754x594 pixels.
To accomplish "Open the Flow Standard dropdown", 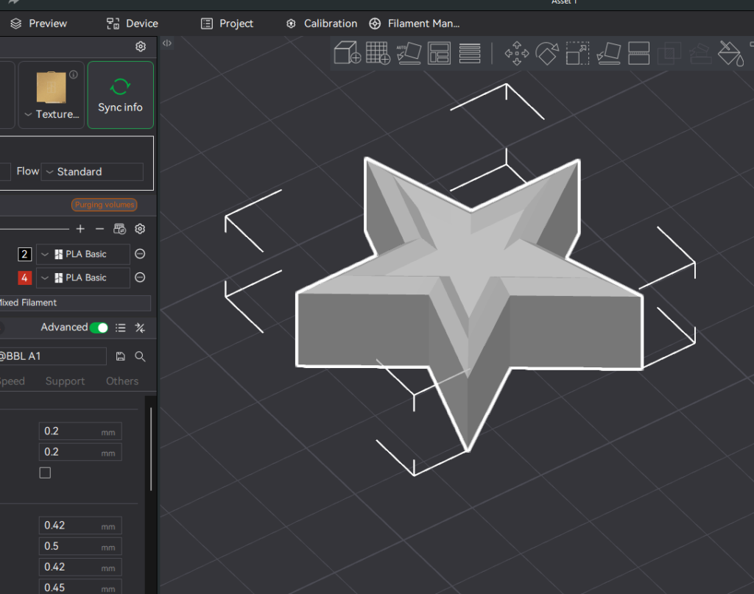I will [x=92, y=172].
